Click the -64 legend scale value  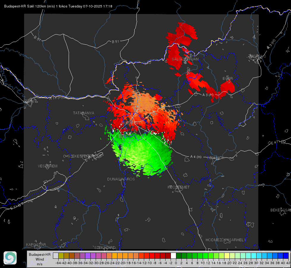[58, 263]
